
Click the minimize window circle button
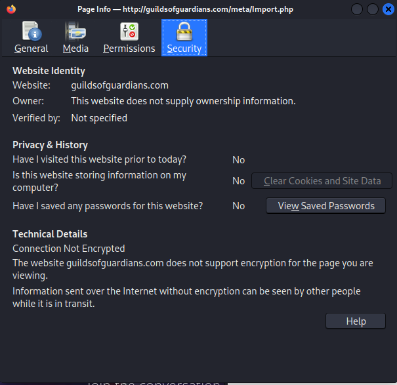(x=357, y=9)
